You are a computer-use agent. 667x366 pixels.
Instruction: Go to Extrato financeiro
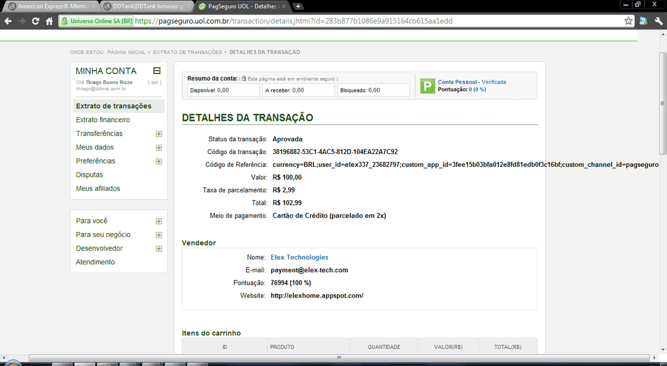tap(103, 120)
